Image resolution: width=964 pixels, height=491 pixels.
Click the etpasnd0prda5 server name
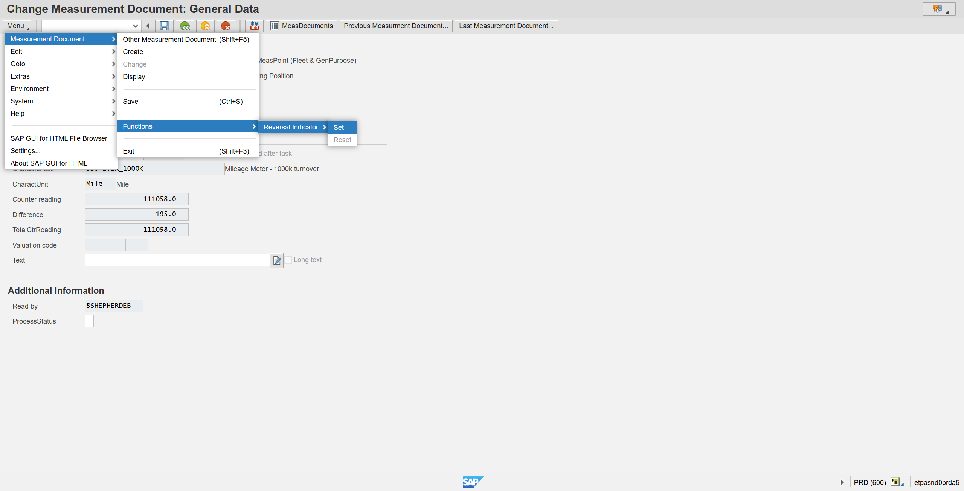click(937, 482)
